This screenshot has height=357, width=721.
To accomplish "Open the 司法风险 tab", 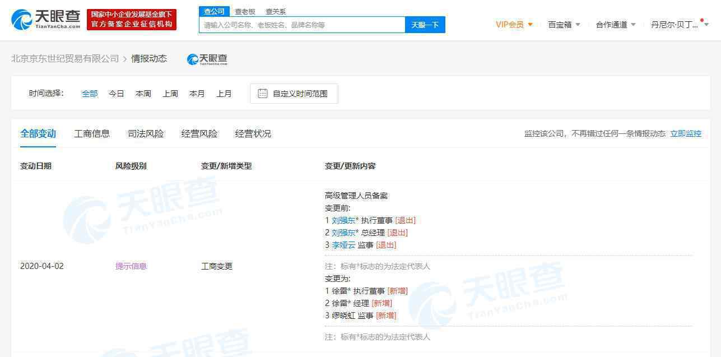I will [146, 133].
